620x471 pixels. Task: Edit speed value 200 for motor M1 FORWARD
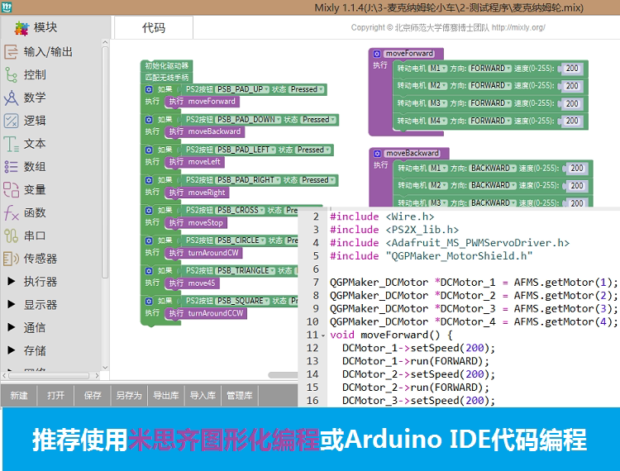click(x=571, y=69)
